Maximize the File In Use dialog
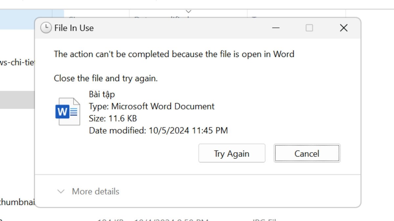The image size is (394, 221). tap(309, 28)
